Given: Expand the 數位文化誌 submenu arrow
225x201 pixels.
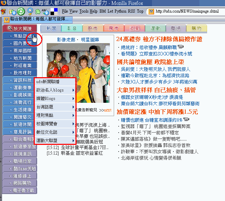Looking at the screenshot, I should [x=73, y=132].
